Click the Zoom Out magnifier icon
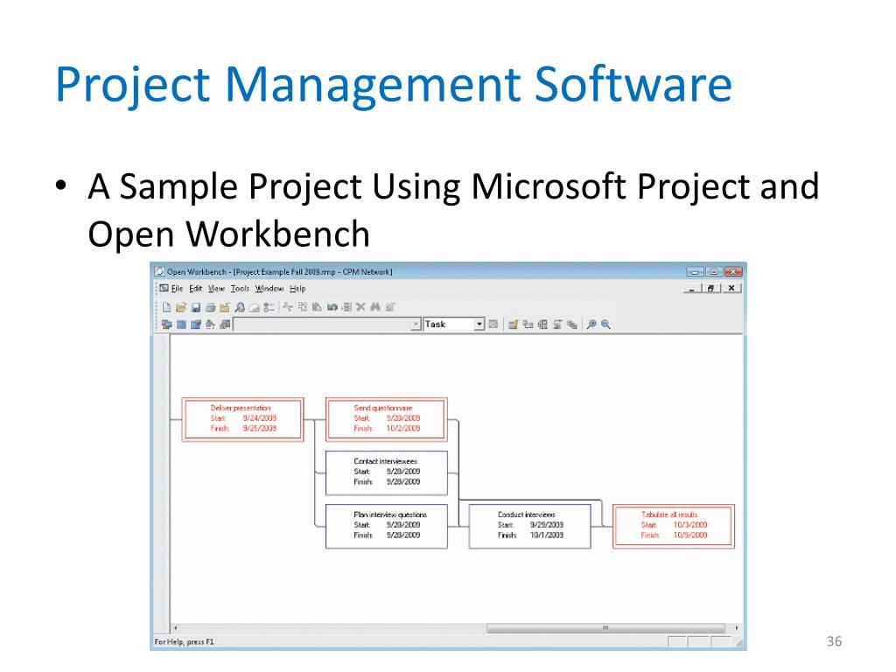The image size is (896, 672). click(605, 324)
